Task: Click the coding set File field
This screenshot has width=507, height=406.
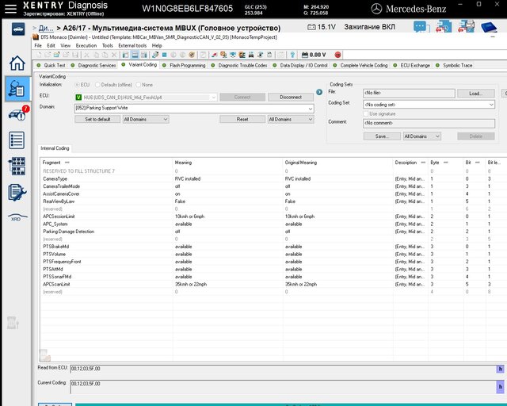Action: pos(409,94)
